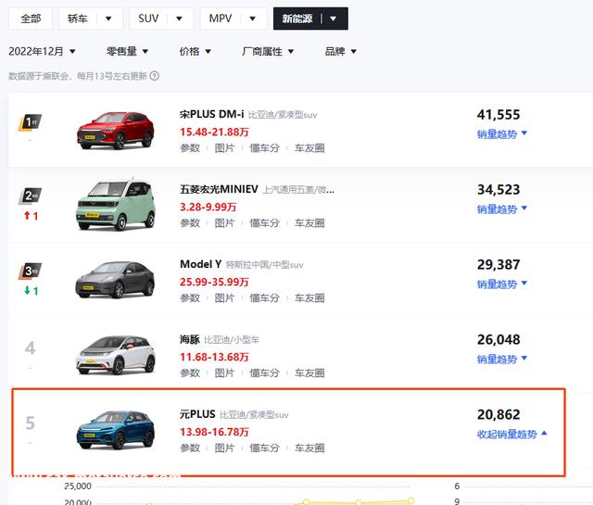
Task: Select the 全部 category tab
Action: pos(31,19)
